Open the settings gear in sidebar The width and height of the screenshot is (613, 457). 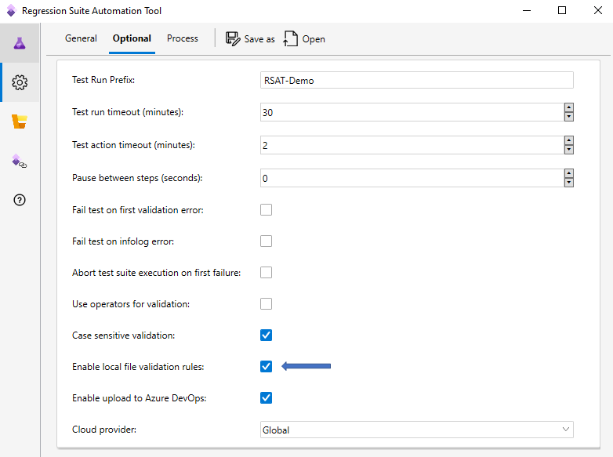pyautogui.click(x=20, y=82)
